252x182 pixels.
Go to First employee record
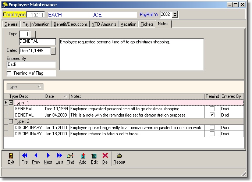pyautogui.click(x=25, y=156)
